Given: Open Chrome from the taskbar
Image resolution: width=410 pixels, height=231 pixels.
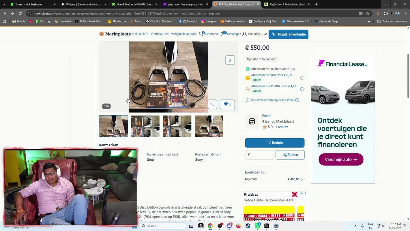Looking at the screenshot, I should [210, 226].
